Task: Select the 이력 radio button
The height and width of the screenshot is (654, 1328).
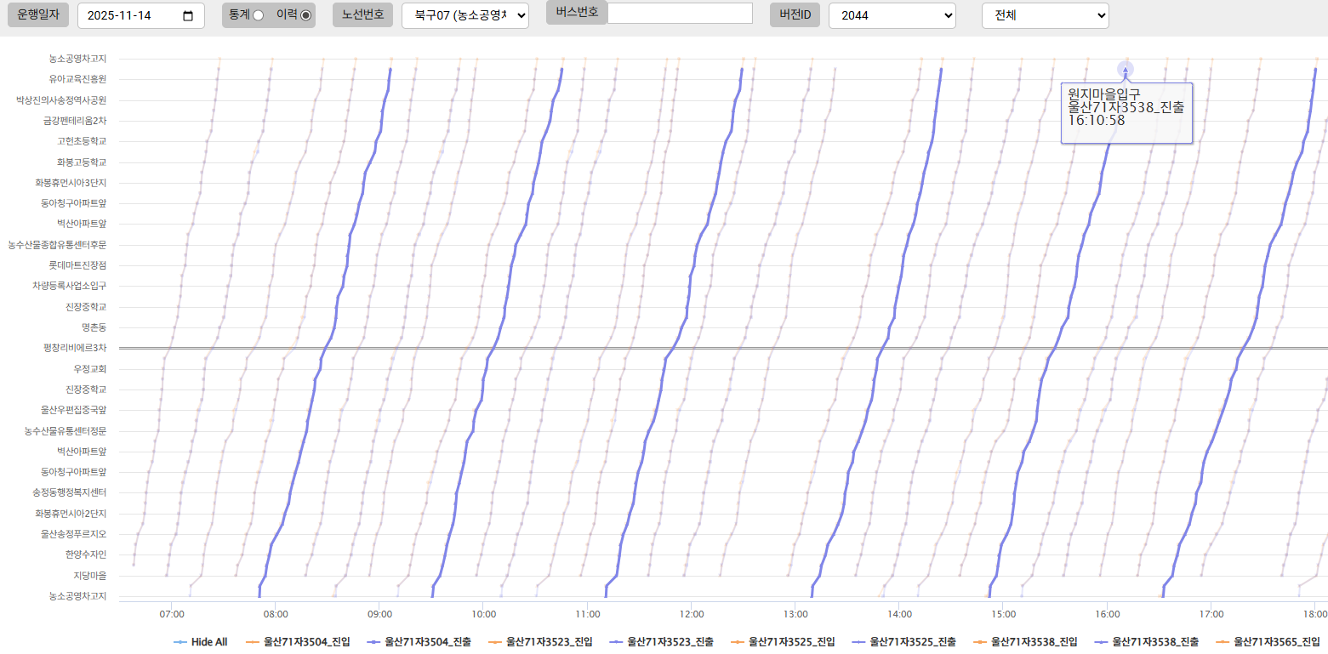Action: click(x=306, y=15)
